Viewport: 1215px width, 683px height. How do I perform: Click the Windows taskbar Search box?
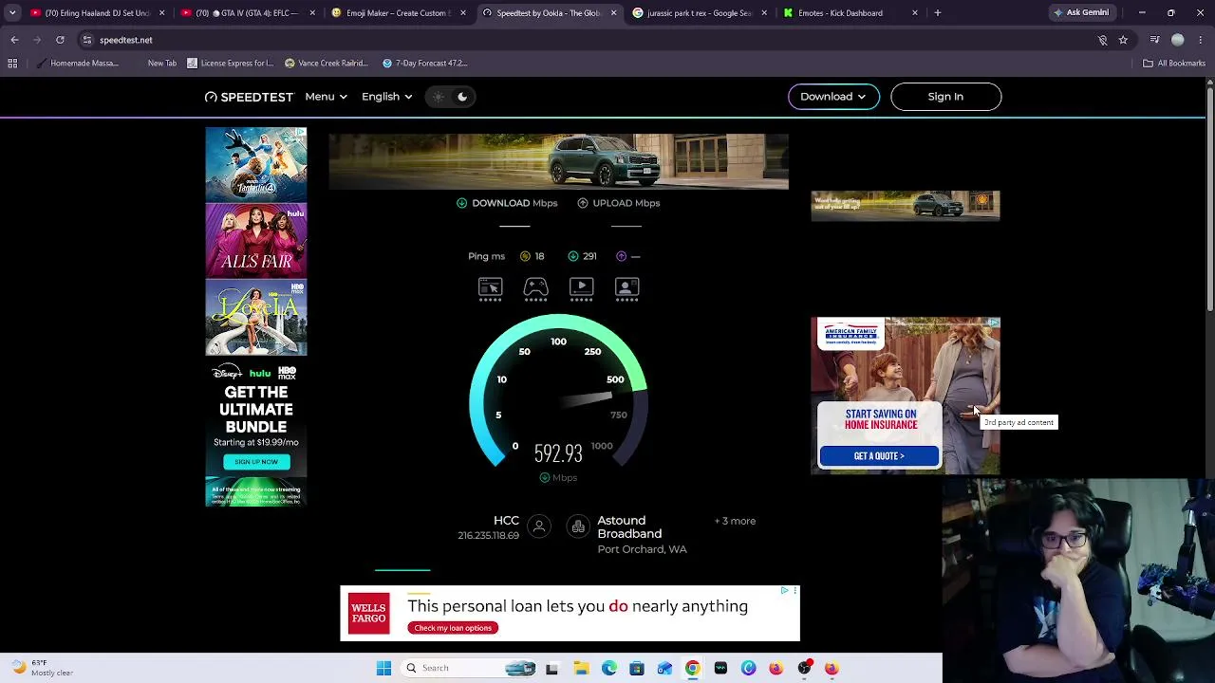(470, 669)
